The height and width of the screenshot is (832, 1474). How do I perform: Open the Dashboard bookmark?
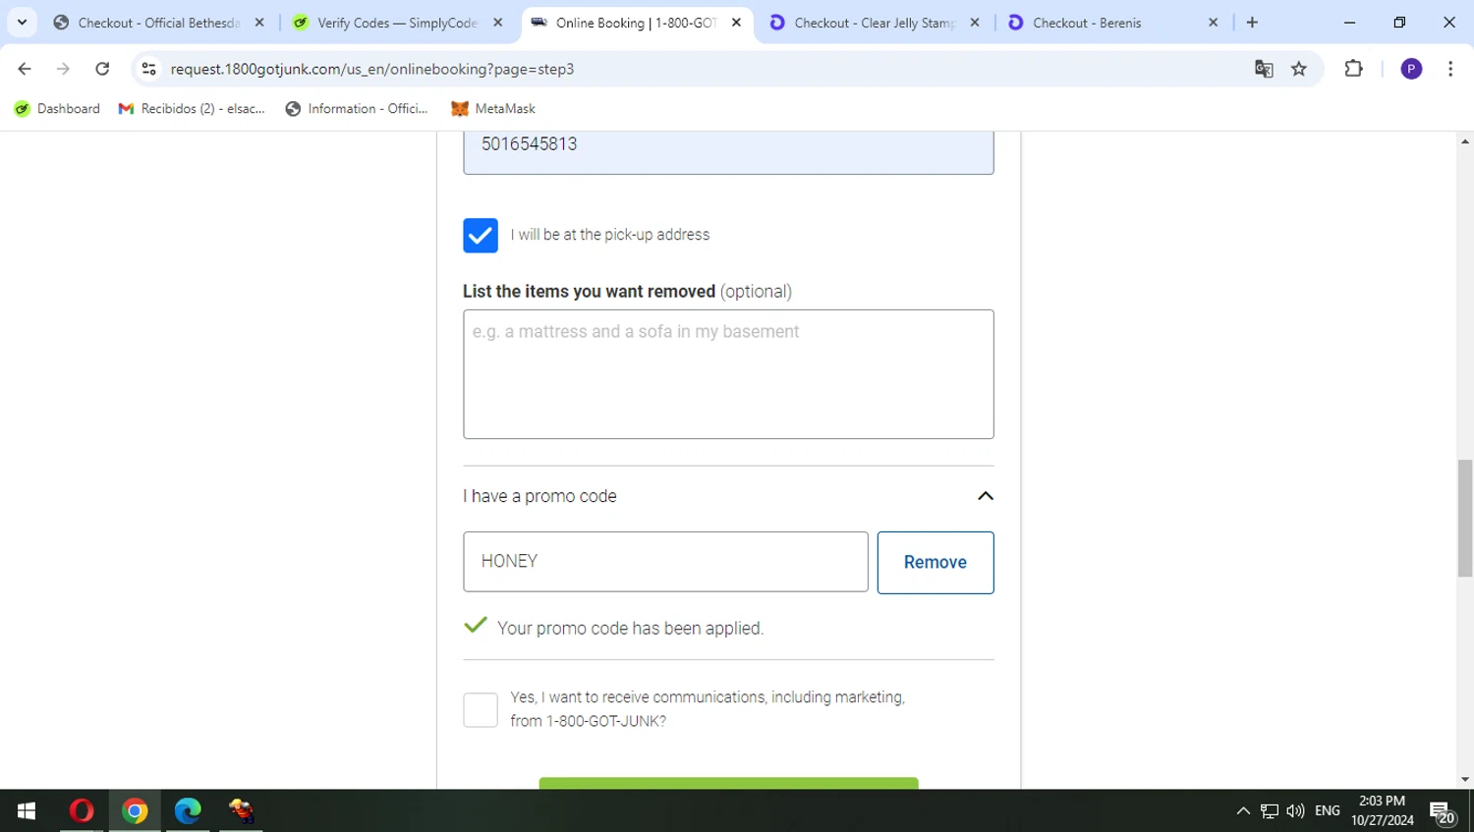[x=57, y=109]
